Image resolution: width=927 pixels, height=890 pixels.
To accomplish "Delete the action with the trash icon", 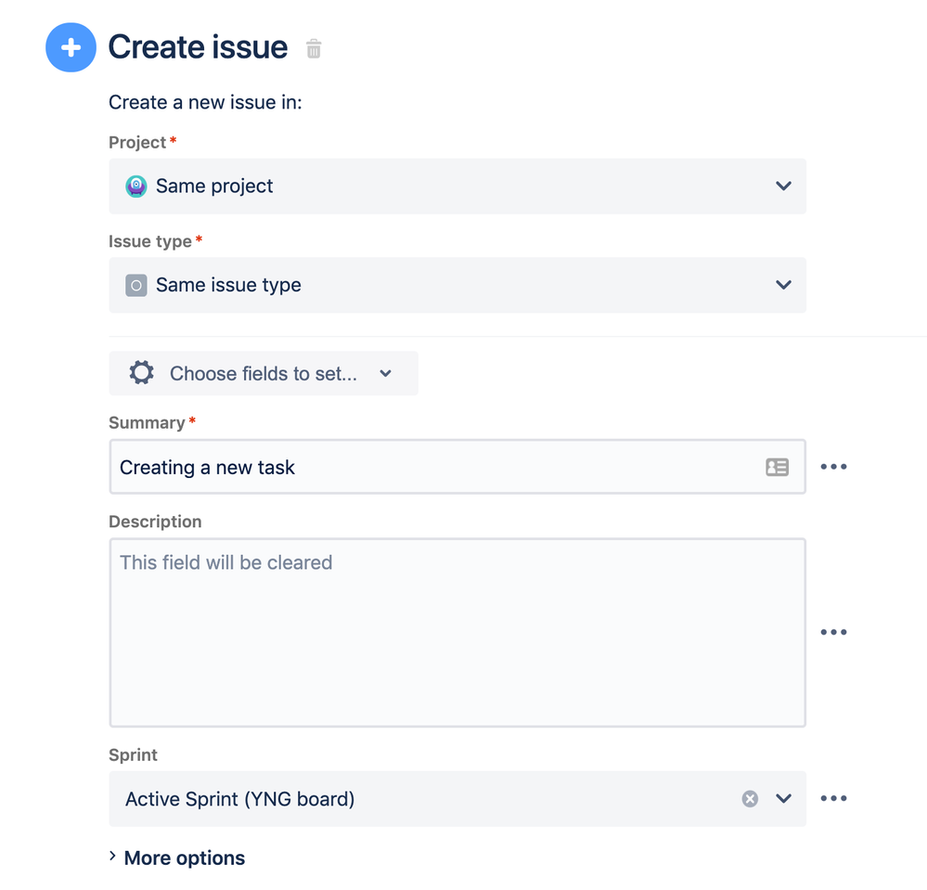I will tap(314, 48).
